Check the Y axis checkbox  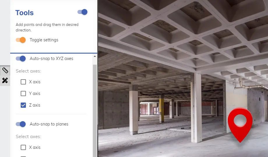pos(23,94)
